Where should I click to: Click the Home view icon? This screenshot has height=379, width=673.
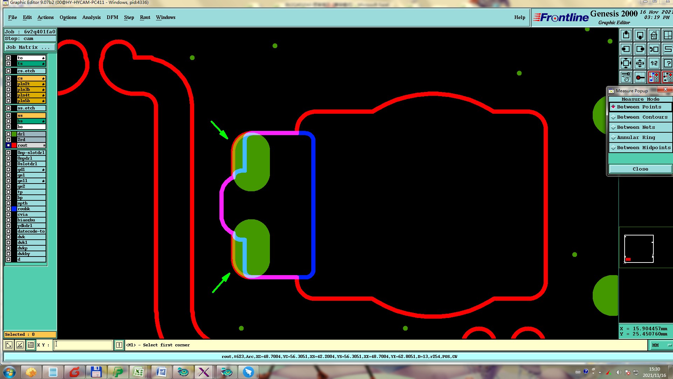pos(654,35)
